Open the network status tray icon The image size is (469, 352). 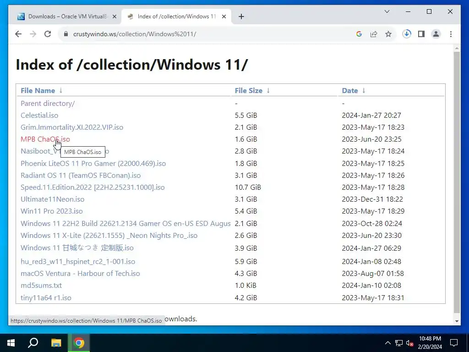(399, 343)
